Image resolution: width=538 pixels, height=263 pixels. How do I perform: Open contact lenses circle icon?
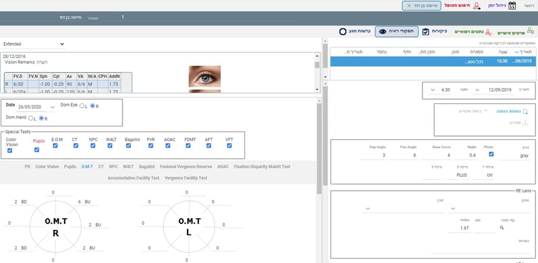click(343, 31)
